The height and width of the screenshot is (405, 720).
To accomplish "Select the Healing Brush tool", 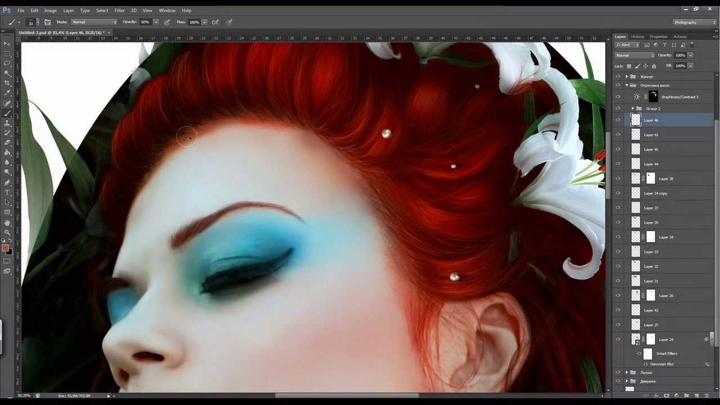I will click(x=7, y=103).
